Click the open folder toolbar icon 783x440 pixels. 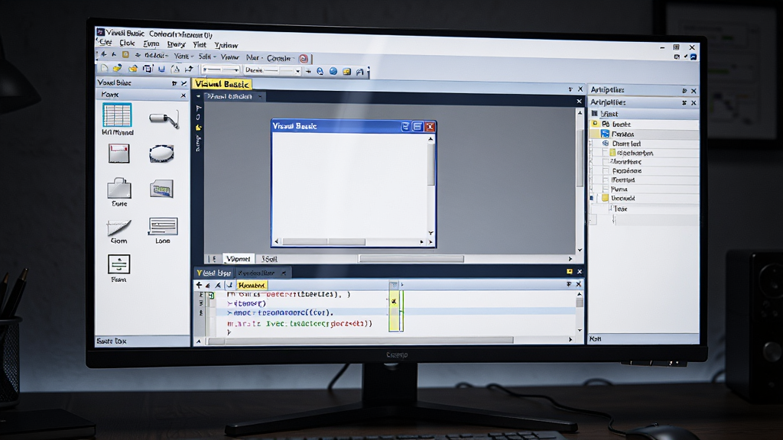coord(133,69)
